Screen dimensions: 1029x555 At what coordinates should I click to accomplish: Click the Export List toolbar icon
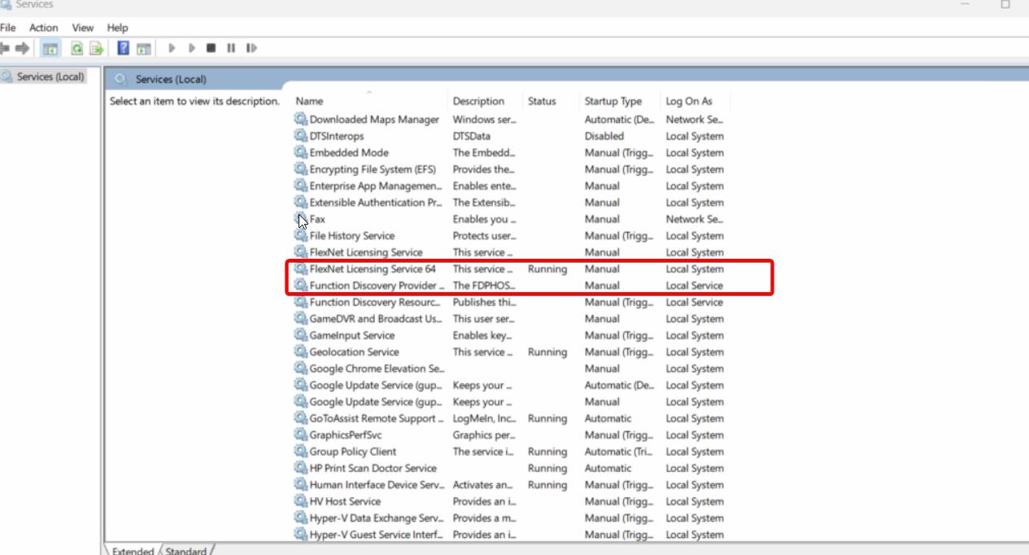pos(96,48)
